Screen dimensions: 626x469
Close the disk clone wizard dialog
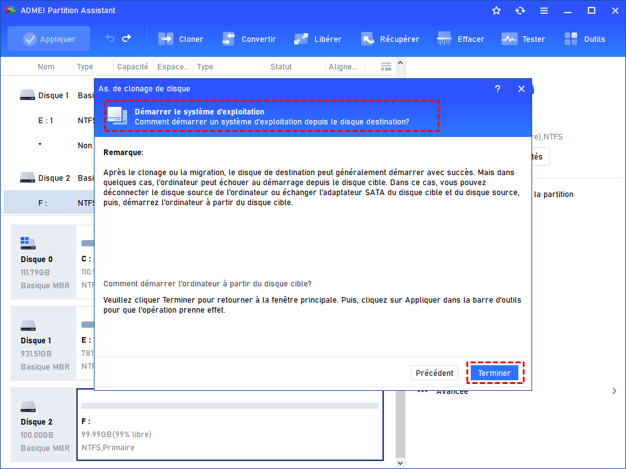[x=521, y=89]
